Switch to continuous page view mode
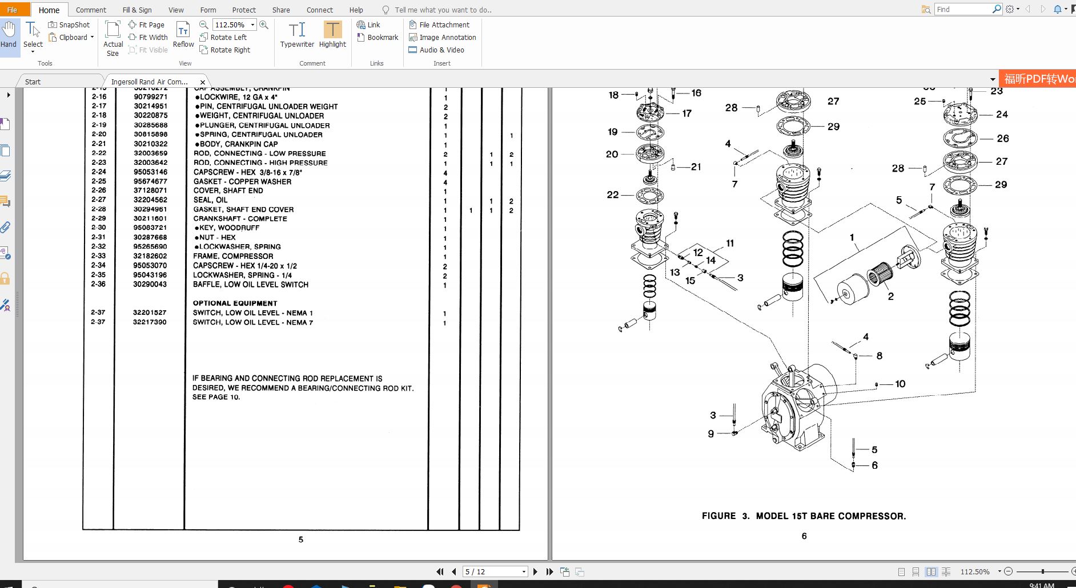Screen dimensions: 1076x588 click(916, 571)
